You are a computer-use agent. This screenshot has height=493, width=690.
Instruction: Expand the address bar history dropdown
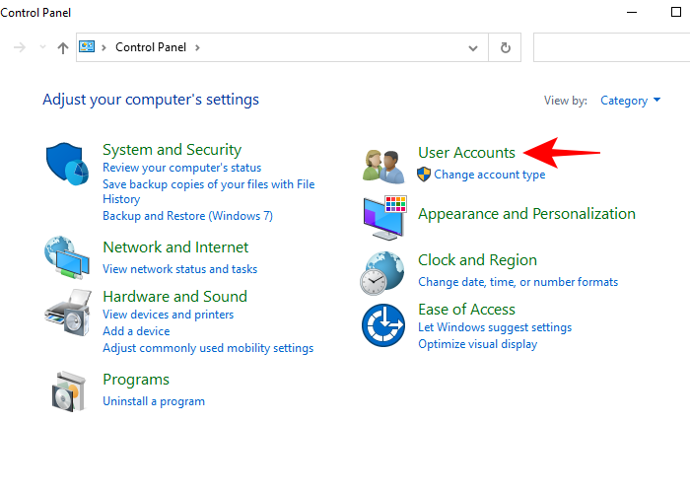pos(474,47)
